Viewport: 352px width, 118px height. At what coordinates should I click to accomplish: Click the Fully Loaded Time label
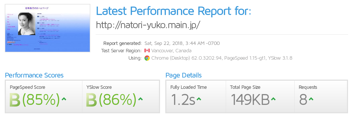pyautogui.click(x=189, y=87)
